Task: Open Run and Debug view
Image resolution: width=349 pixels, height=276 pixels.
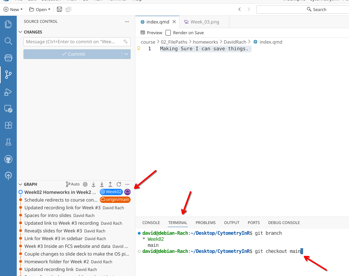Action: tap(8, 92)
